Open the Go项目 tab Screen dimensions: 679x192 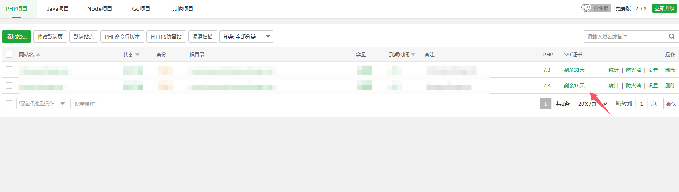point(141,9)
